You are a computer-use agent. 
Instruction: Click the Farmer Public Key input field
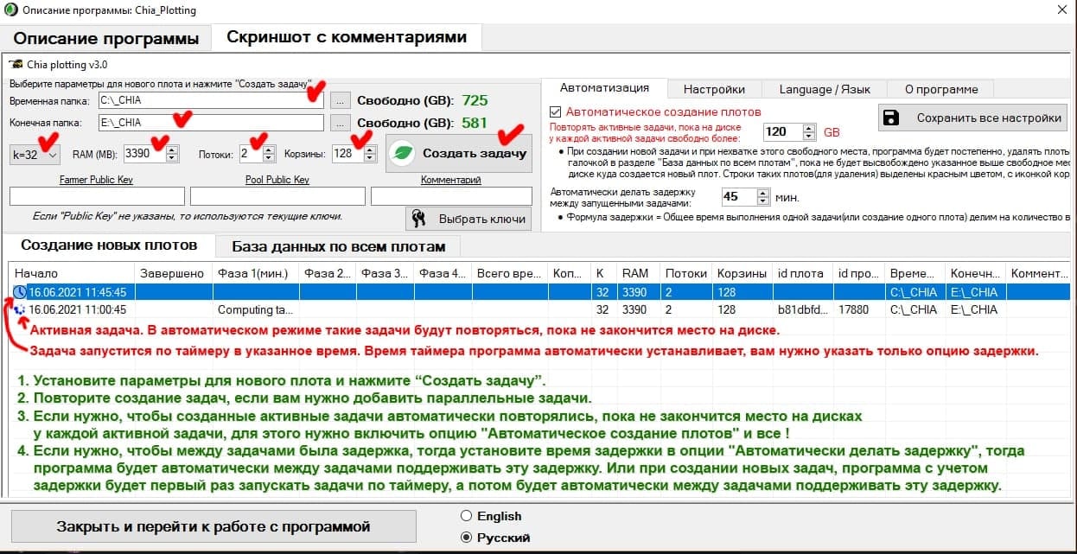pos(97,196)
